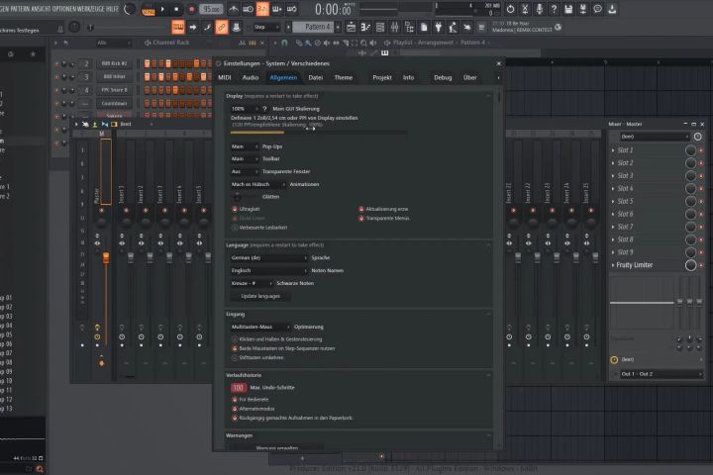Stop playback with the stop button

176,9
